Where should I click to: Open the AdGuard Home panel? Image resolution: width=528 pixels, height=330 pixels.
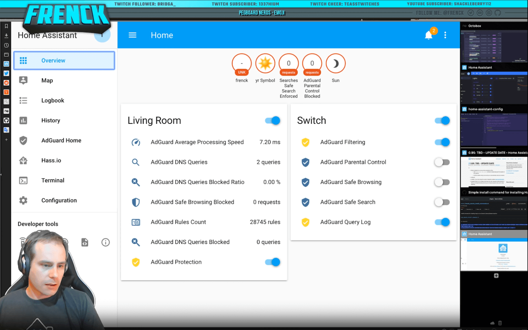coord(61,140)
